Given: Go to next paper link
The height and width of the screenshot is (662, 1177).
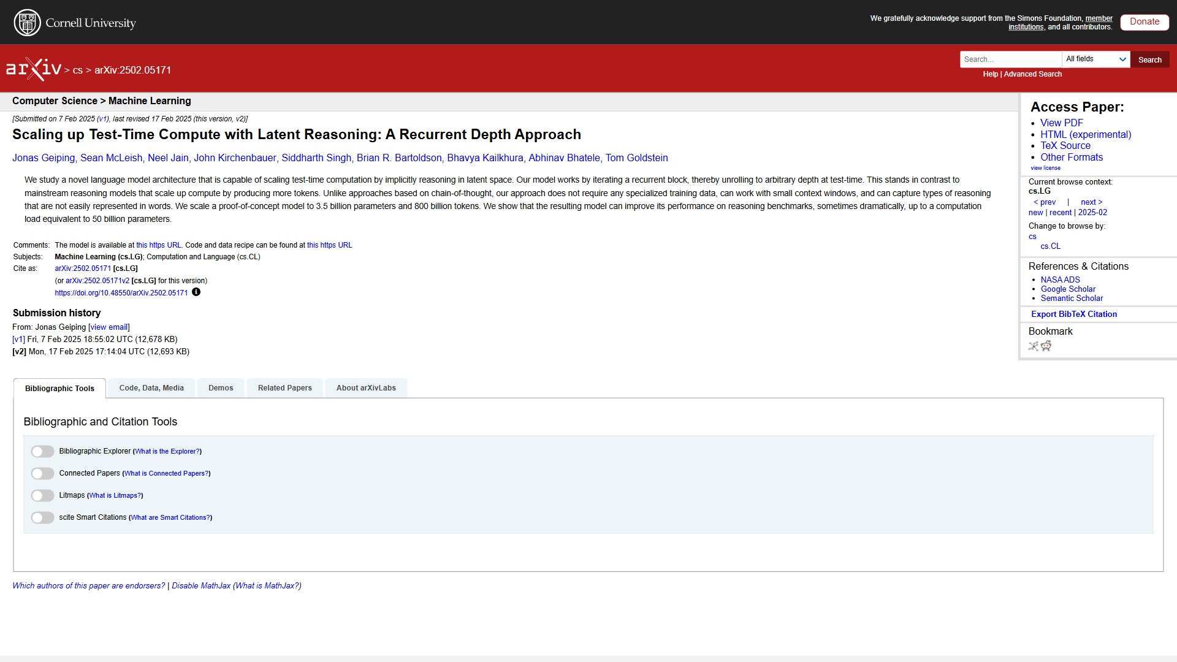Looking at the screenshot, I should point(1092,202).
